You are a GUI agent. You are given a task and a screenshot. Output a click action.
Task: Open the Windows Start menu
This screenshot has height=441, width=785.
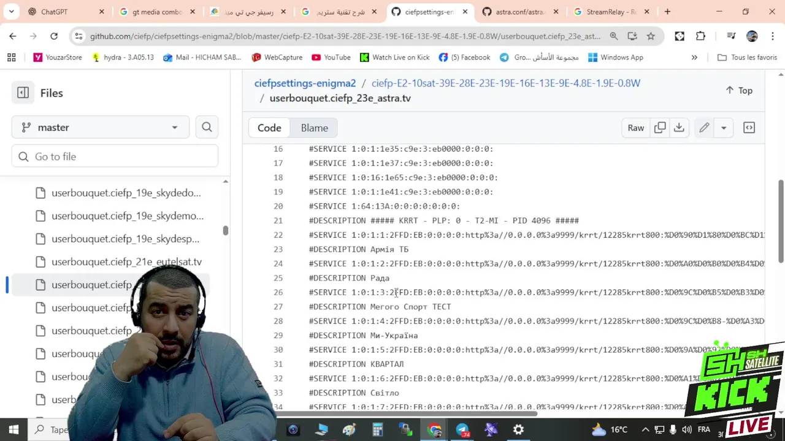tap(13, 429)
